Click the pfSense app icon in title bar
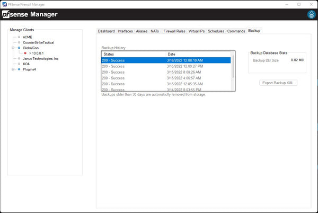 coord(4,4)
